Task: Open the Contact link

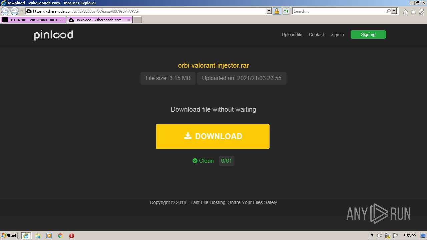Action: pos(316,34)
